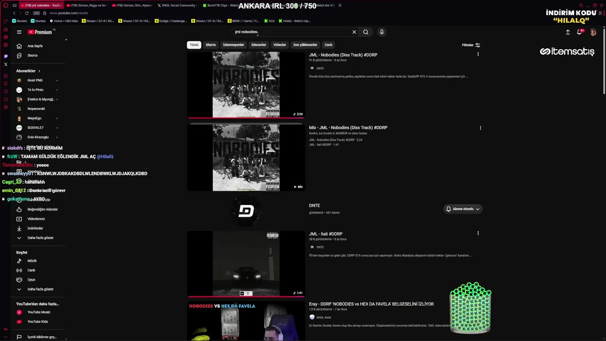Open the upload/create button in the YouTube header
This screenshot has height=341, width=606.
coord(568,32)
